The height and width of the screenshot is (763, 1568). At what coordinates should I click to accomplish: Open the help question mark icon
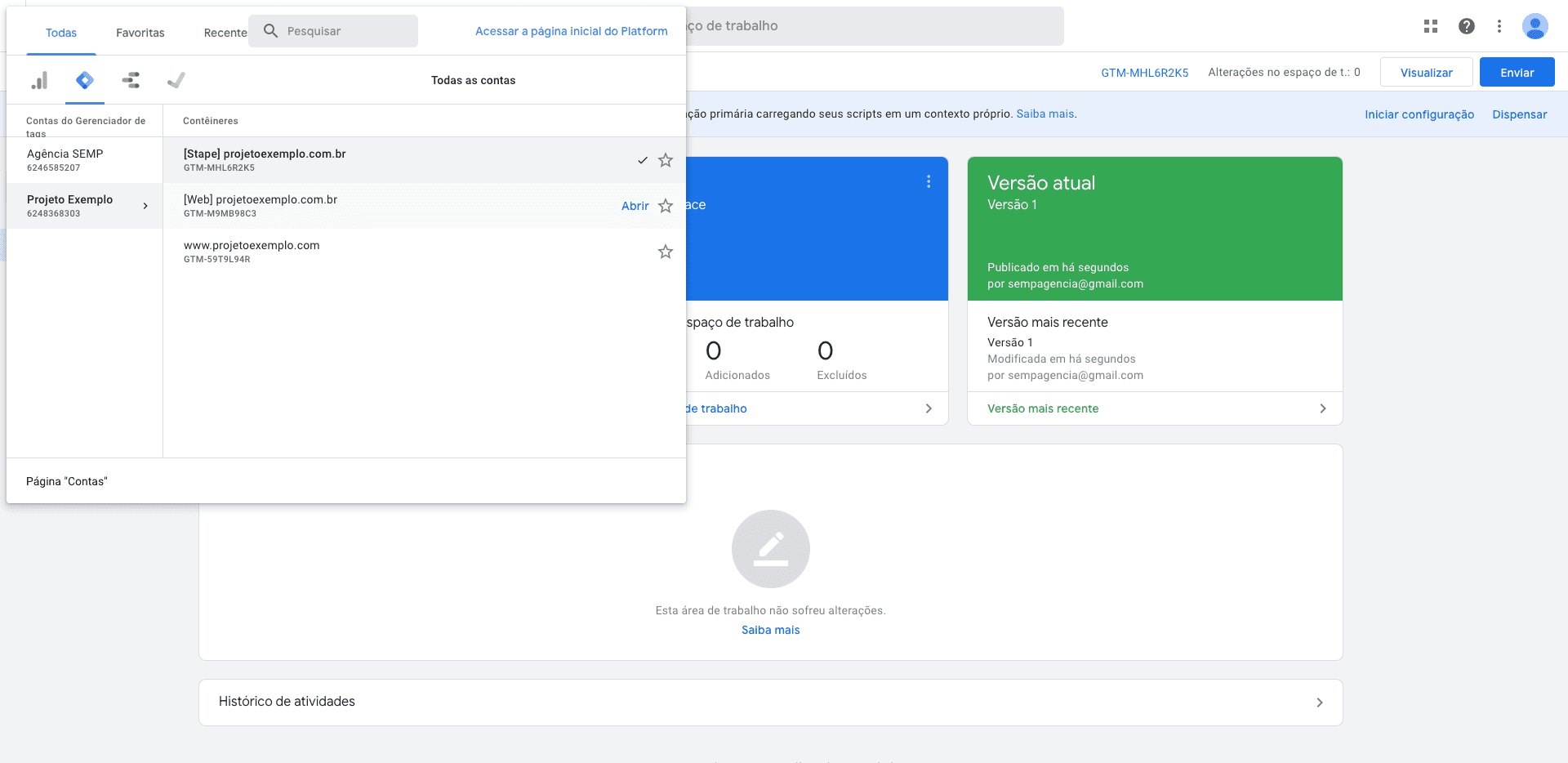coord(1467,26)
